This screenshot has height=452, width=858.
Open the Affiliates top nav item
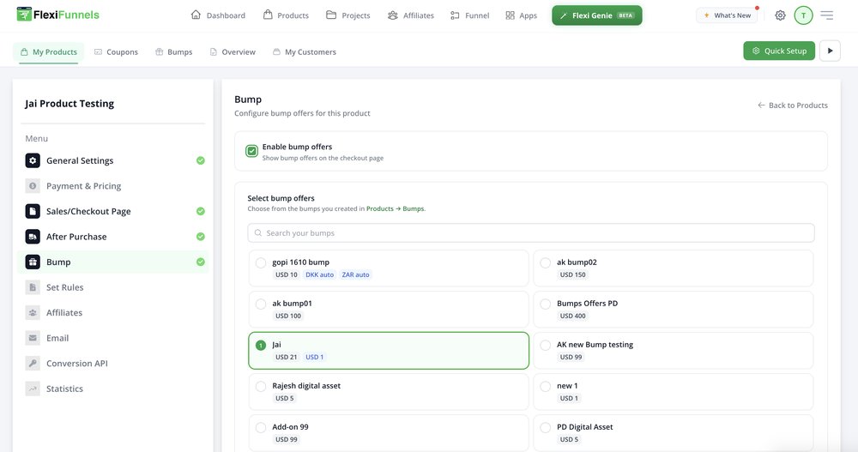click(x=410, y=15)
